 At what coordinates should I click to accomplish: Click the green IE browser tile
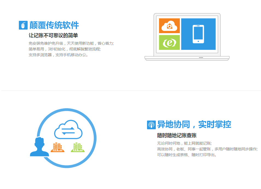169,42
